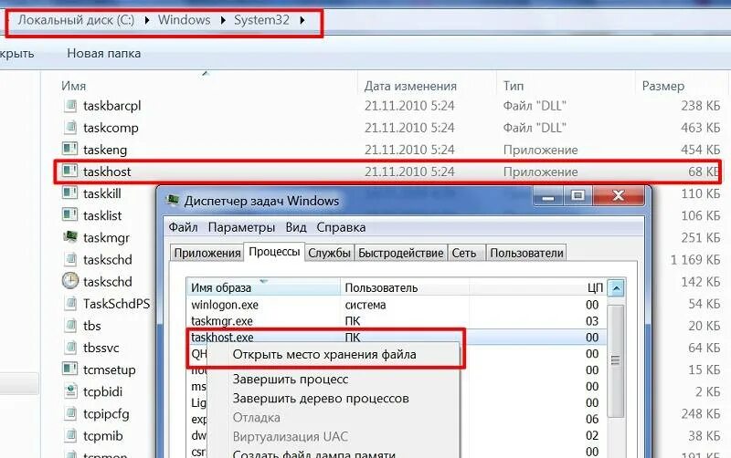Click the taskeng file name
Screen dimensions: 731x458
tap(105, 150)
